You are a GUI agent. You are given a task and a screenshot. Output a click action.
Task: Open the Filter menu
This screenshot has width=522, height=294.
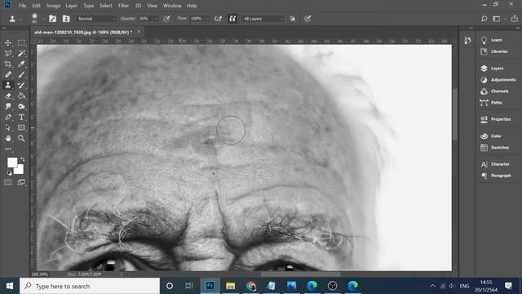[x=123, y=6]
